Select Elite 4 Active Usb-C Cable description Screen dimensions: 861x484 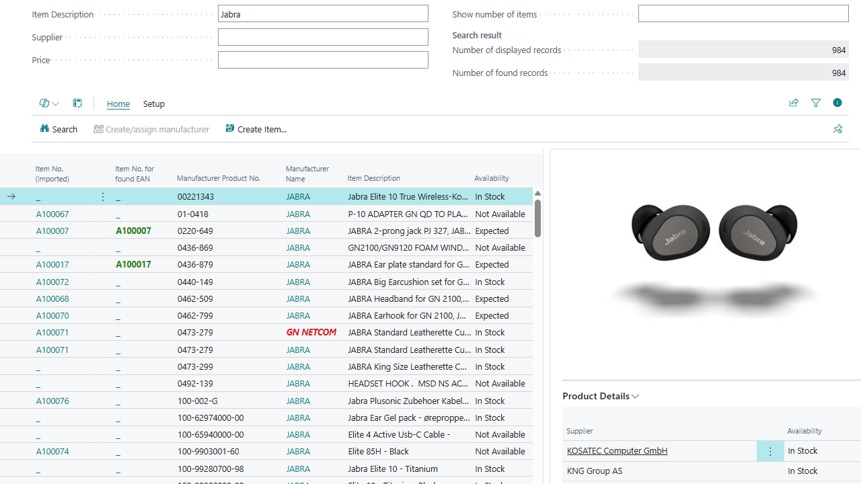tap(399, 434)
